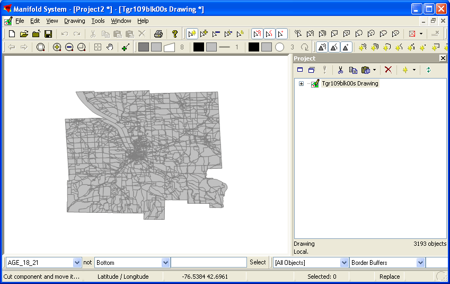The image size is (450, 284).
Task: Click the red X Delete icon in Project pane
Action: point(388,70)
